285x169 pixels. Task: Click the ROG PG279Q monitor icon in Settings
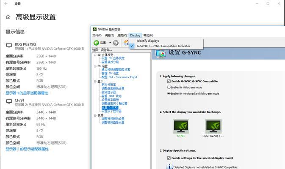click(9, 45)
